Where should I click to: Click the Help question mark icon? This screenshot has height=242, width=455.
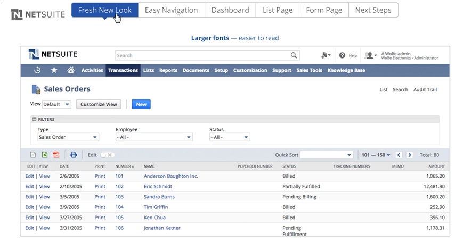coord(342,55)
